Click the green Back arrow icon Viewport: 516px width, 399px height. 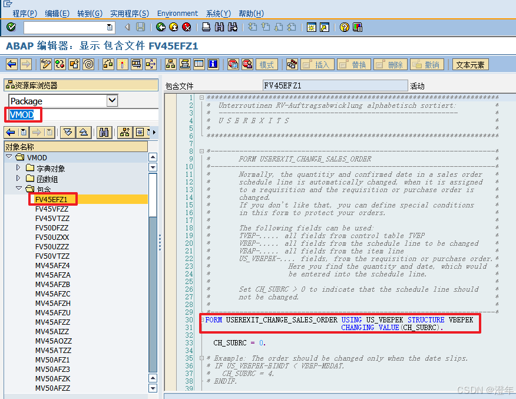click(161, 27)
